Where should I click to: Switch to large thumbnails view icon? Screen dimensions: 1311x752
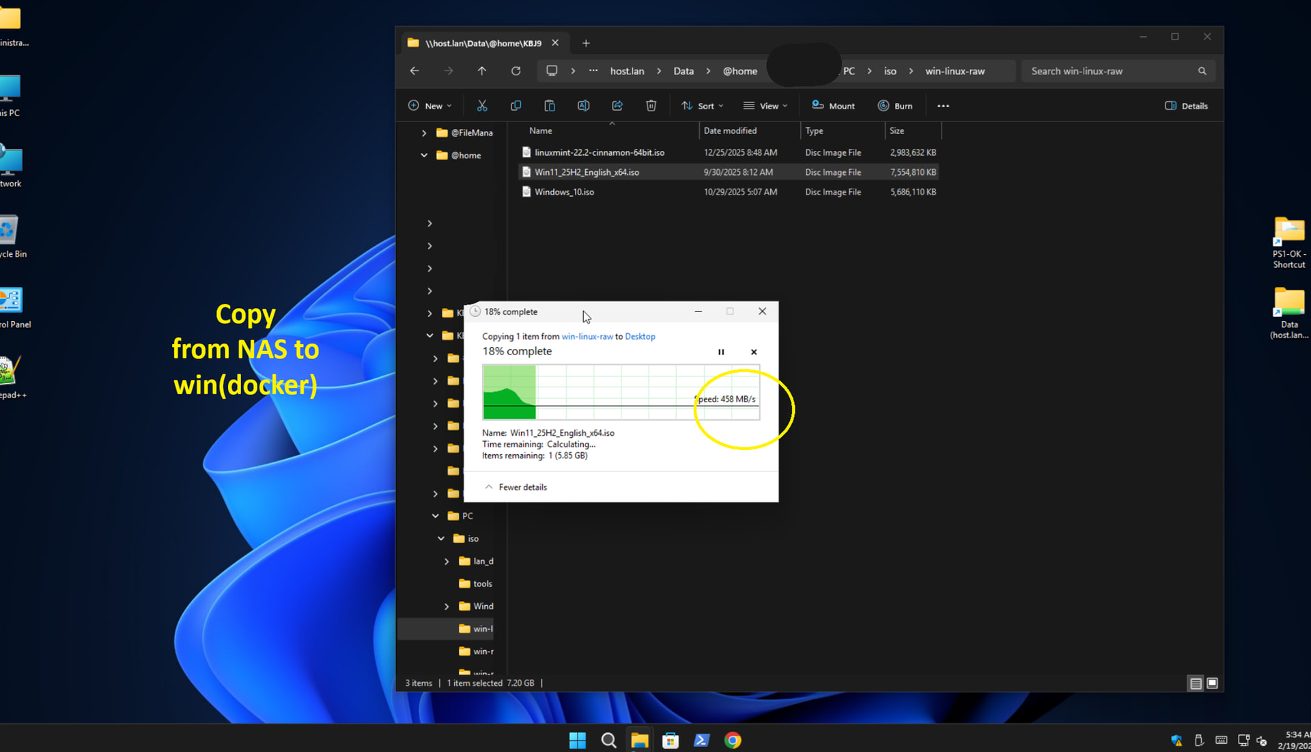1212,683
